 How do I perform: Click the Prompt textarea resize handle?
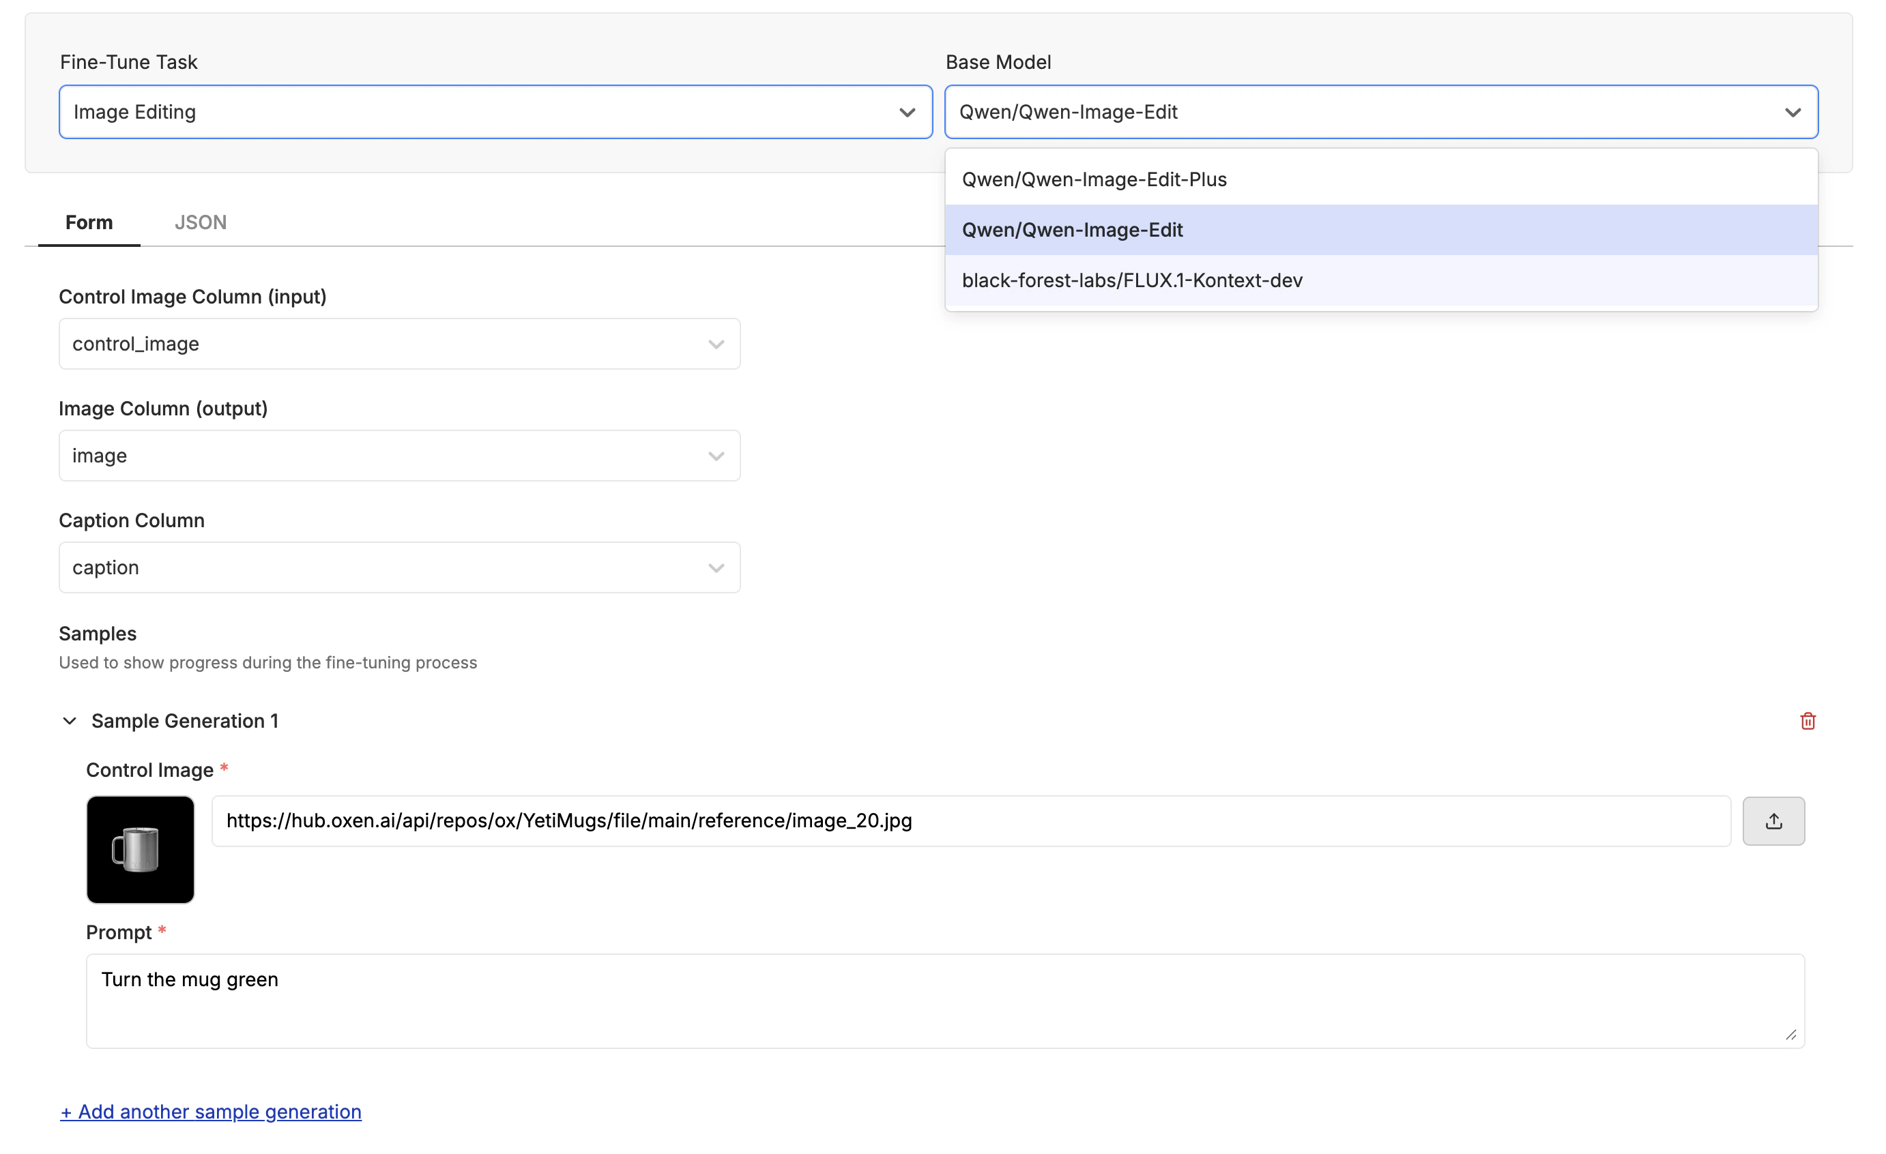(x=1790, y=1035)
